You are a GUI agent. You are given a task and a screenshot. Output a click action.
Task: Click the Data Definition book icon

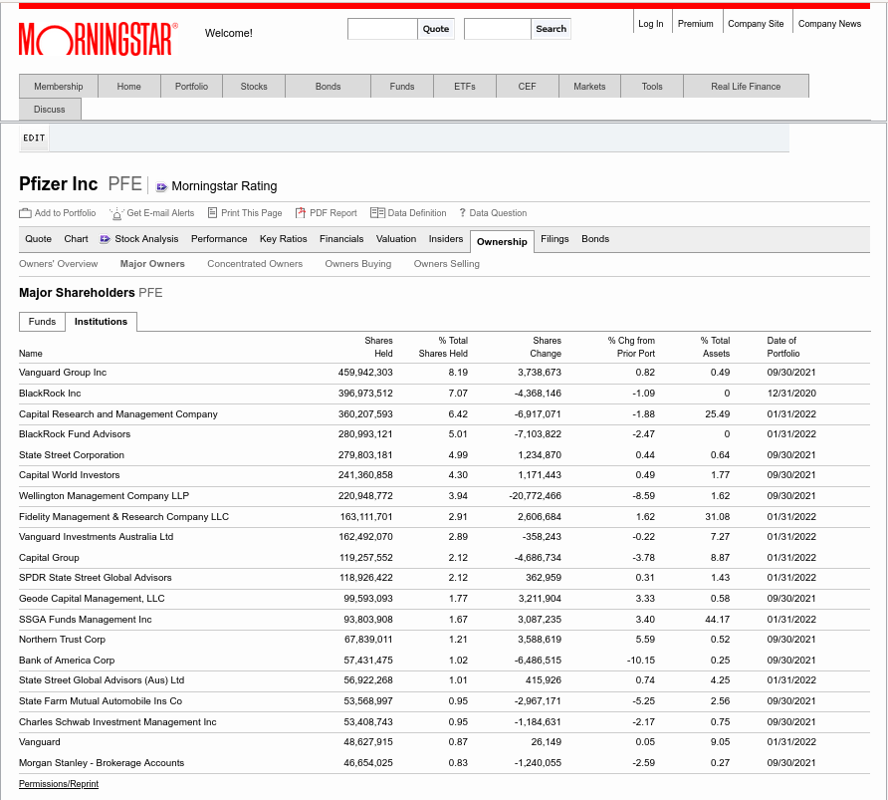click(377, 213)
